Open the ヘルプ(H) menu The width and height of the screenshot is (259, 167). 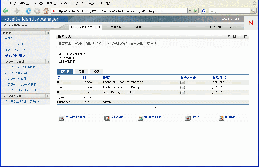[104, 3]
